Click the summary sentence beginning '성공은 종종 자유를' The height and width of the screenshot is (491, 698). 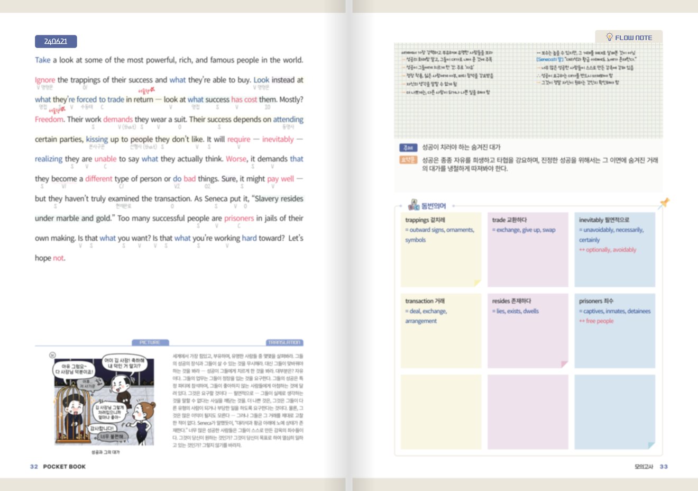[540, 165]
